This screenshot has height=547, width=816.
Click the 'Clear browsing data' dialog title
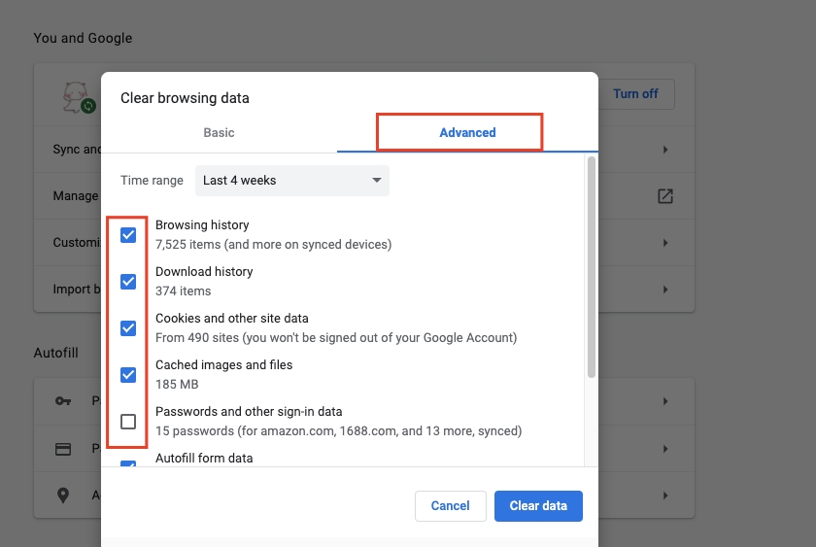[185, 98]
